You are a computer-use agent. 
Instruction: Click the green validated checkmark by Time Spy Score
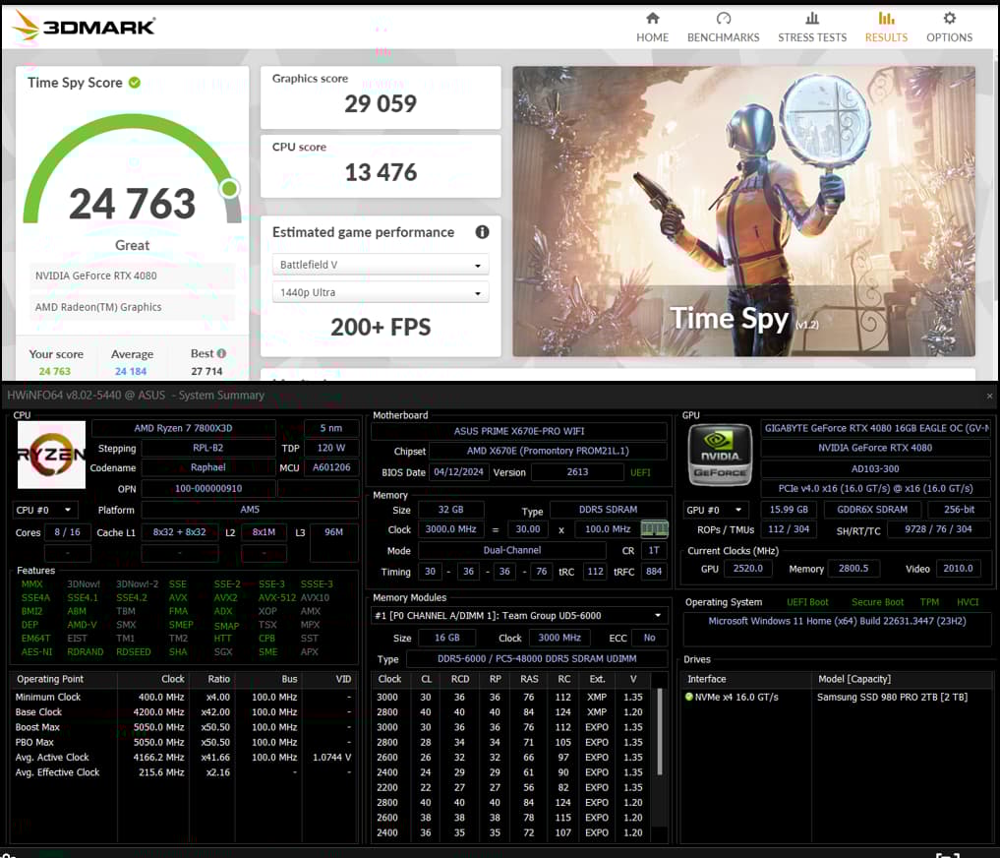click(x=135, y=83)
